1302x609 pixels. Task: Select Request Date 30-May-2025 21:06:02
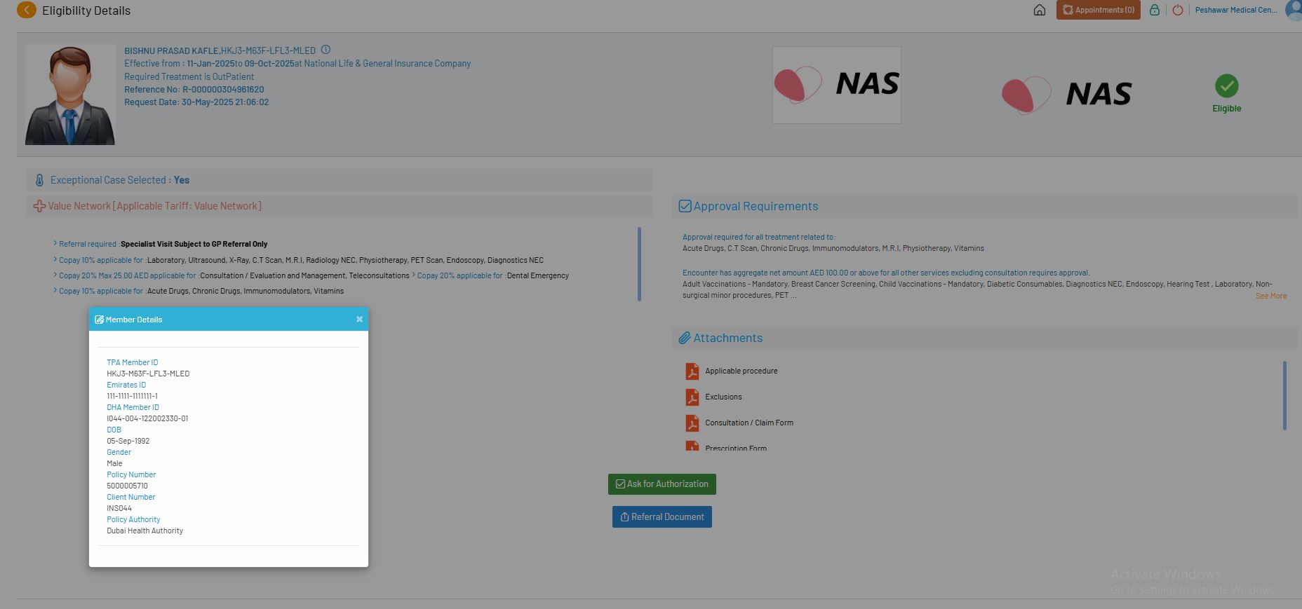tap(196, 102)
